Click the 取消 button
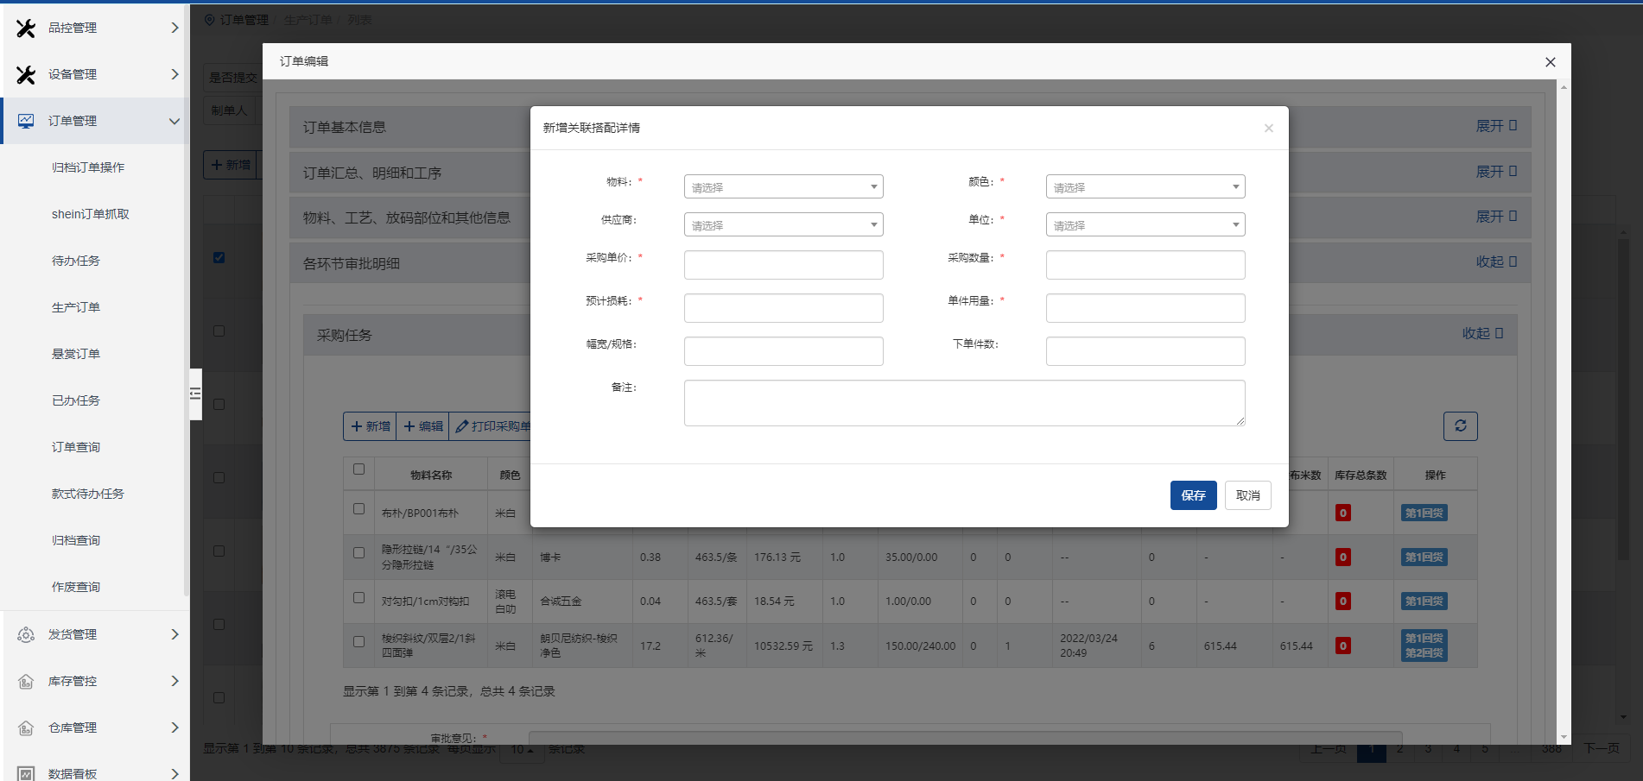The height and width of the screenshot is (781, 1643). click(1247, 495)
